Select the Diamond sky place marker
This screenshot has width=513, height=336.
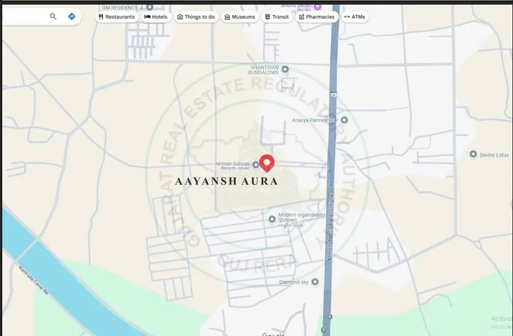[x=315, y=282]
